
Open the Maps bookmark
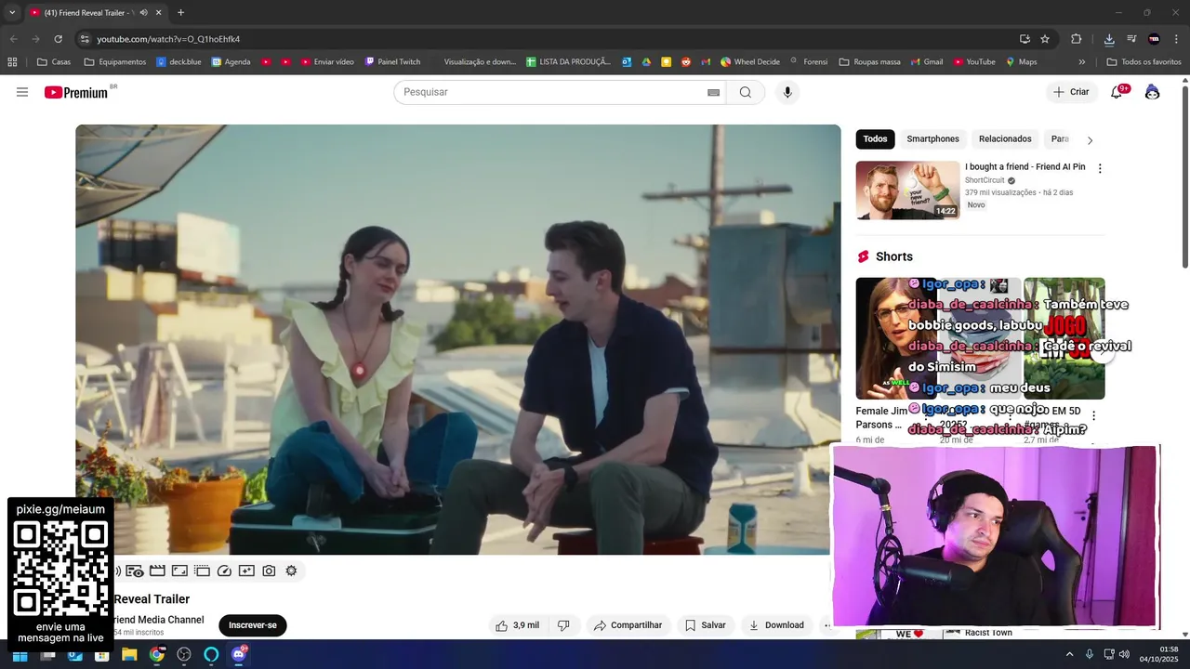pos(1021,62)
